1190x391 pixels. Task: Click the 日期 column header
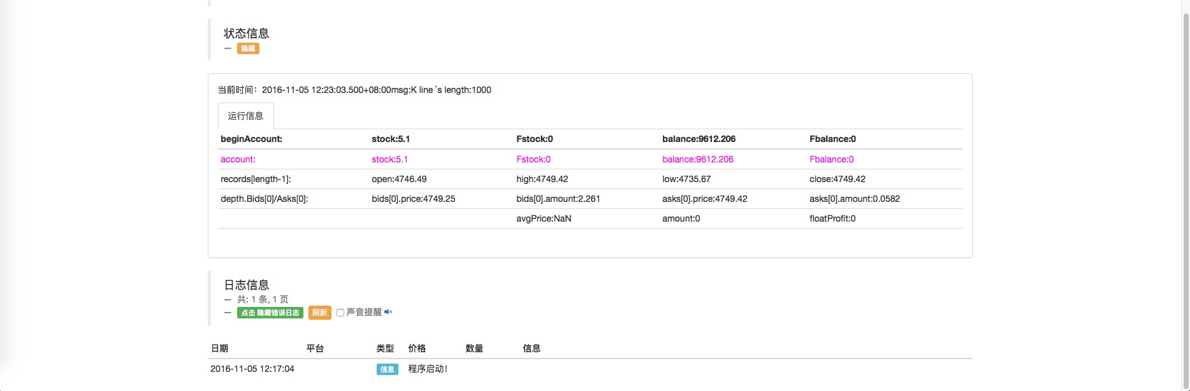point(219,348)
